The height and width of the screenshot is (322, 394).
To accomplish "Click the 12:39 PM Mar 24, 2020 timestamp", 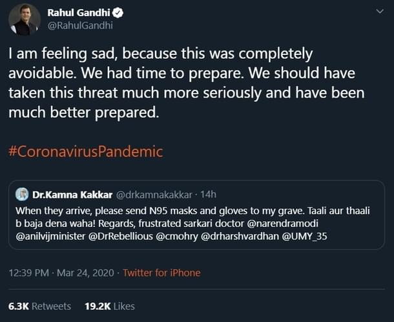I will [x=60, y=273].
